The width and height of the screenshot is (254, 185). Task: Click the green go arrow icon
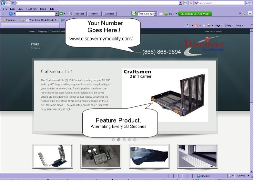coord(61,14)
